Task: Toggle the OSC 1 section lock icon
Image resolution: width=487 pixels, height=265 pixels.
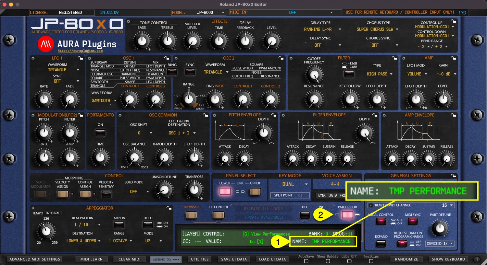Action: (x=167, y=58)
